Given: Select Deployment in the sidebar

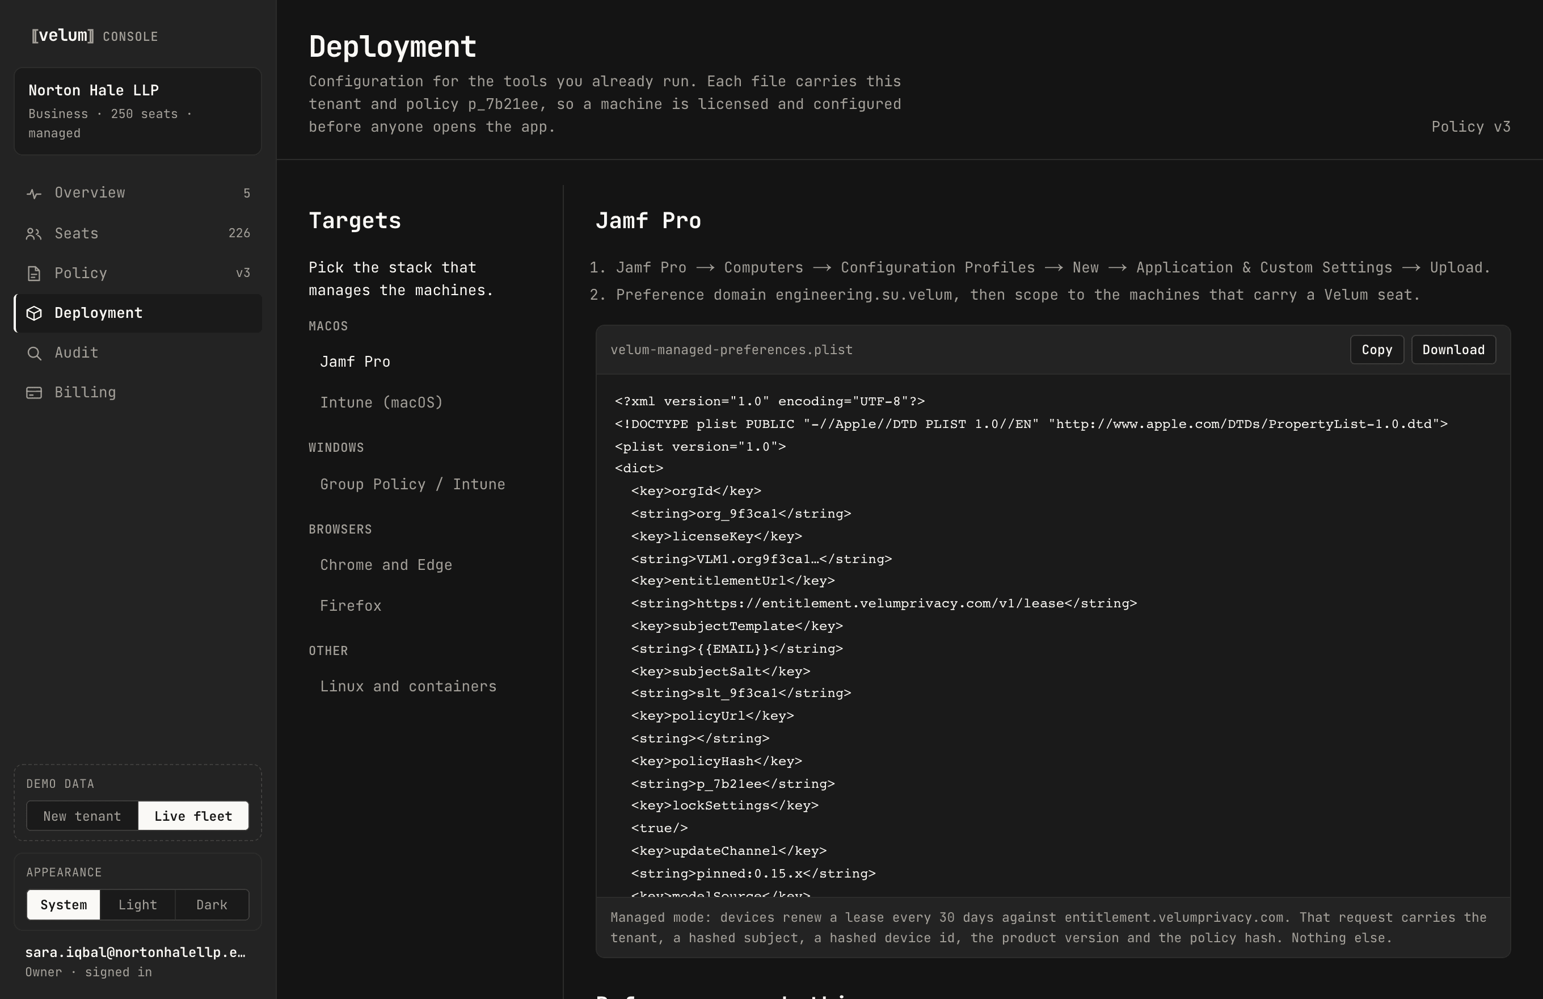Looking at the screenshot, I should click(x=138, y=313).
